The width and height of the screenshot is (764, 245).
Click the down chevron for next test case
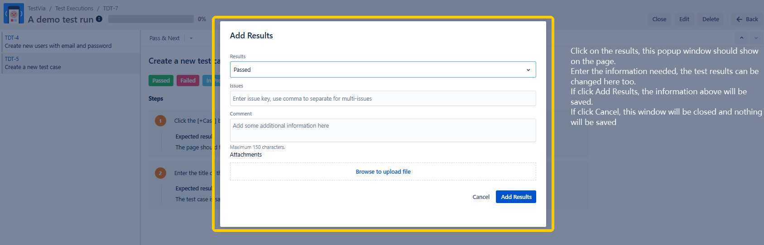(756, 38)
